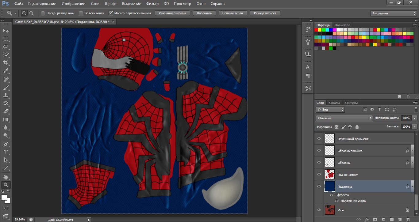Select the Dodge tool
The height and width of the screenshot is (222, 419).
pyautogui.click(x=6, y=135)
